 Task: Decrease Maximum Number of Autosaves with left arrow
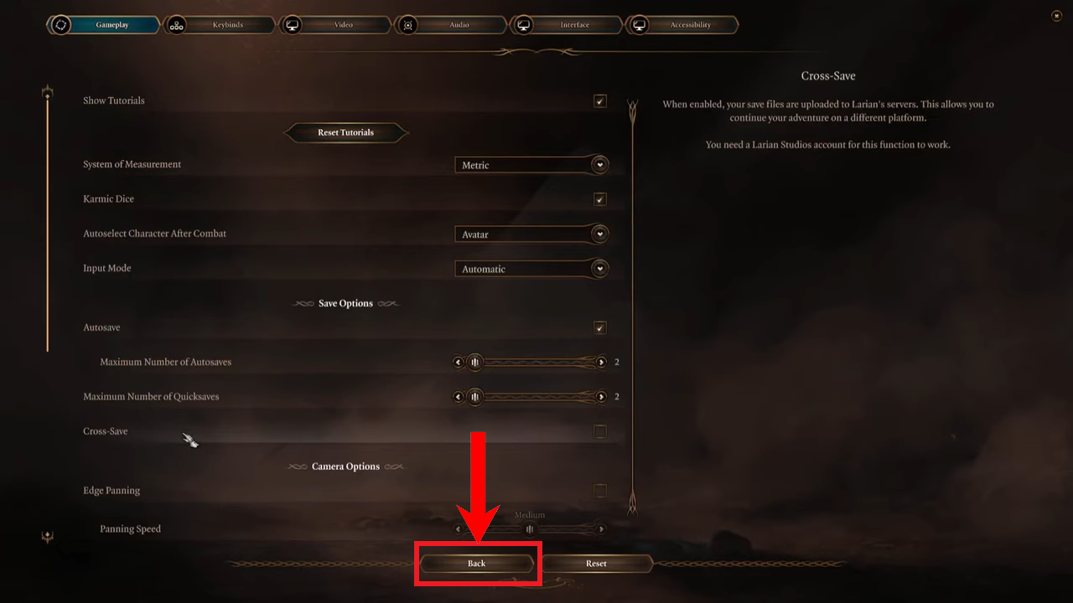coord(458,363)
